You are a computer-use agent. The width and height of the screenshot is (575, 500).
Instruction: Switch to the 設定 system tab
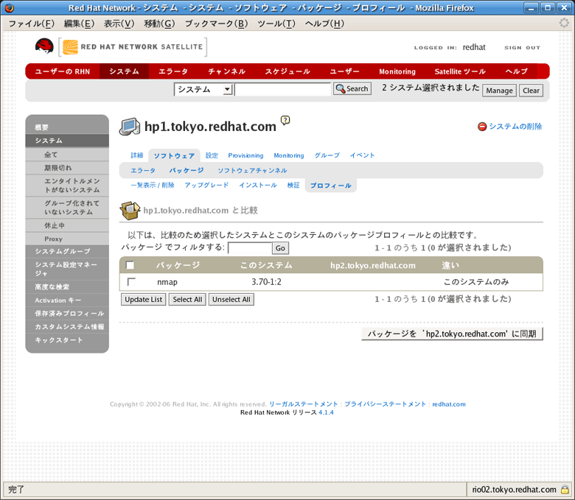pyautogui.click(x=212, y=155)
